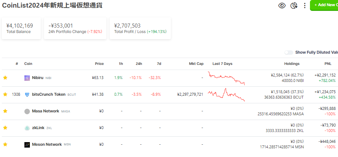Screen dimensions: 338x157
Task: Click the CoinList2024 portfolio title
Action: click(x=52, y=5)
